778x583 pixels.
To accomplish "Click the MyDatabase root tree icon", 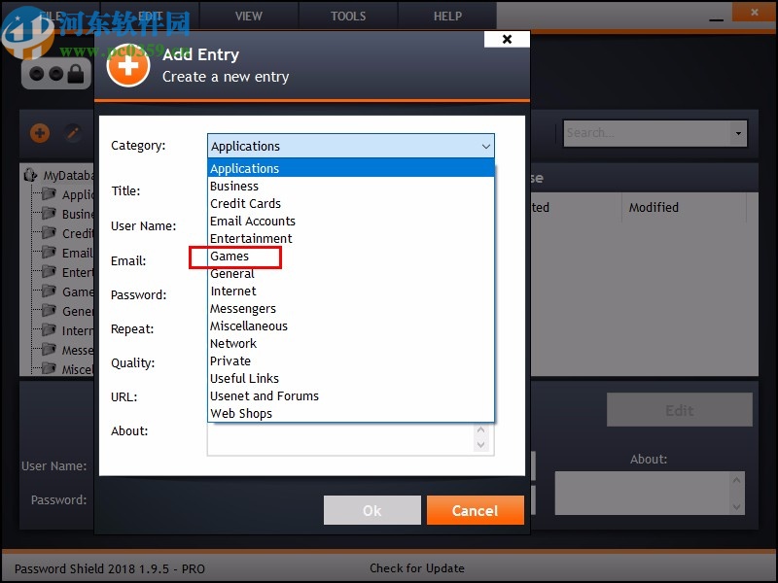I will pyautogui.click(x=31, y=175).
